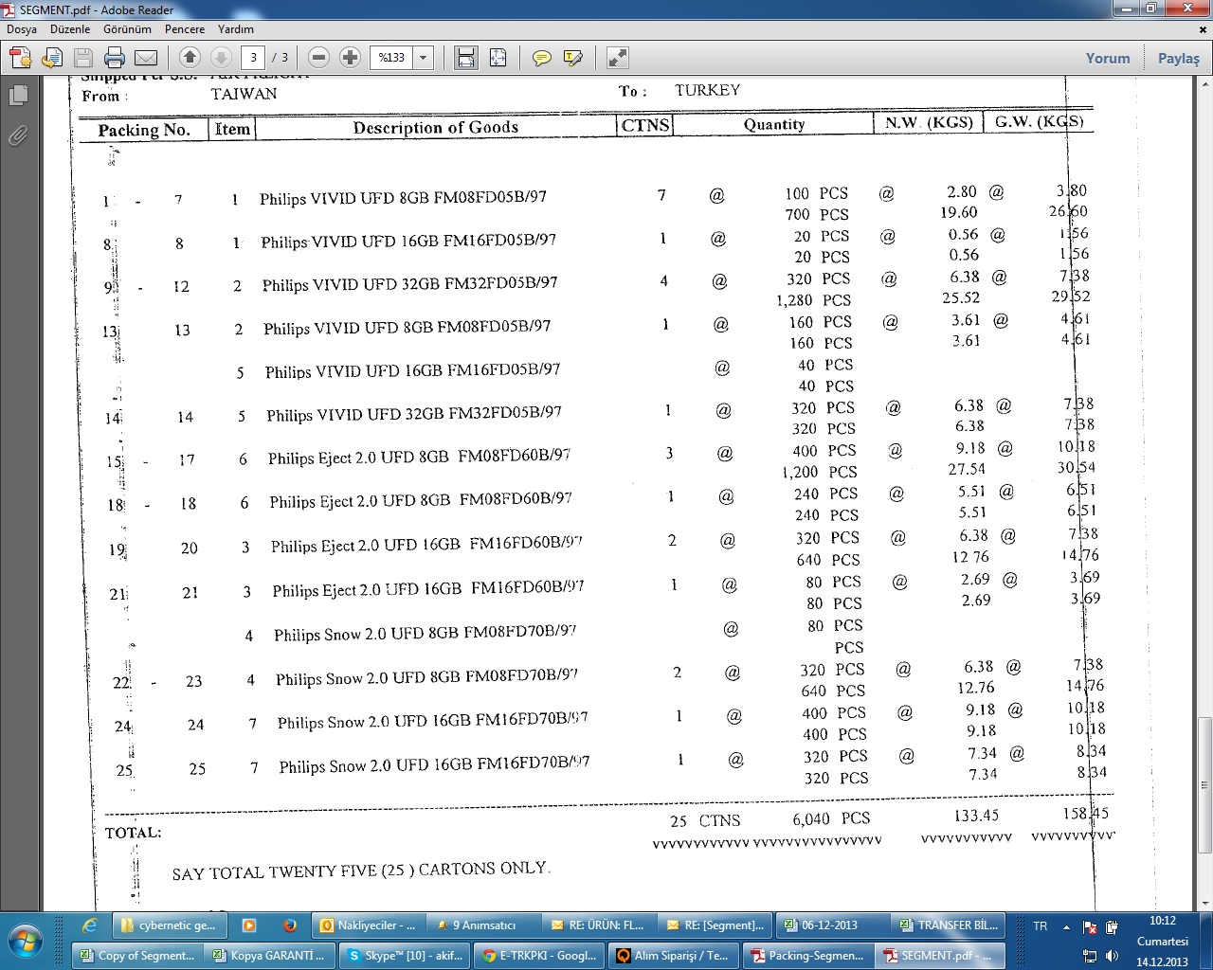Image resolution: width=1213 pixels, height=970 pixels.
Task: Click the 'Packing No.' column header
Action: 144,130
